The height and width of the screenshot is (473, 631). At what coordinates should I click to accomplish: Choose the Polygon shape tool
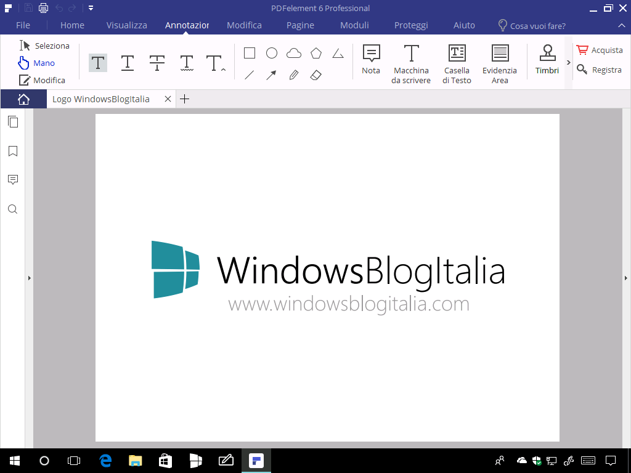pyautogui.click(x=316, y=53)
